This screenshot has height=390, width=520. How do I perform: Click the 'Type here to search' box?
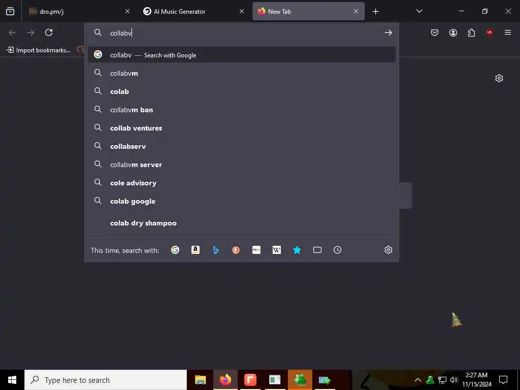tap(106, 380)
